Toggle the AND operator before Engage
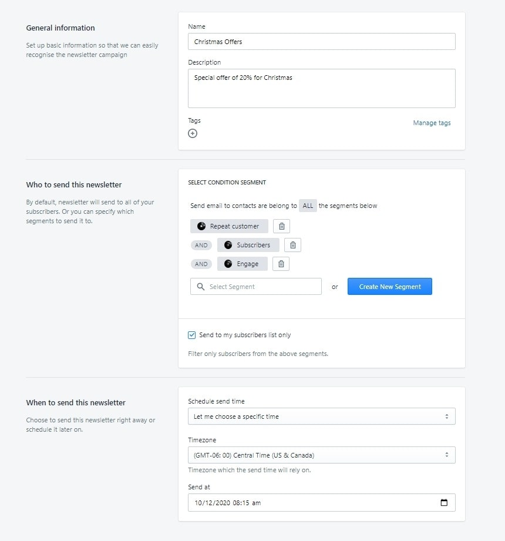Viewport: 505px width, 541px height. click(x=201, y=264)
